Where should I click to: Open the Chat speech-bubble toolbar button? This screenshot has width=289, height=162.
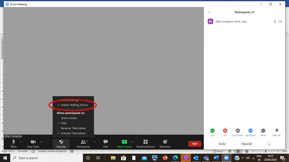click(x=106, y=144)
